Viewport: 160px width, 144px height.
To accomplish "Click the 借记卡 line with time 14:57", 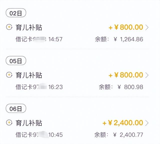I will pyautogui.click(x=39, y=39).
